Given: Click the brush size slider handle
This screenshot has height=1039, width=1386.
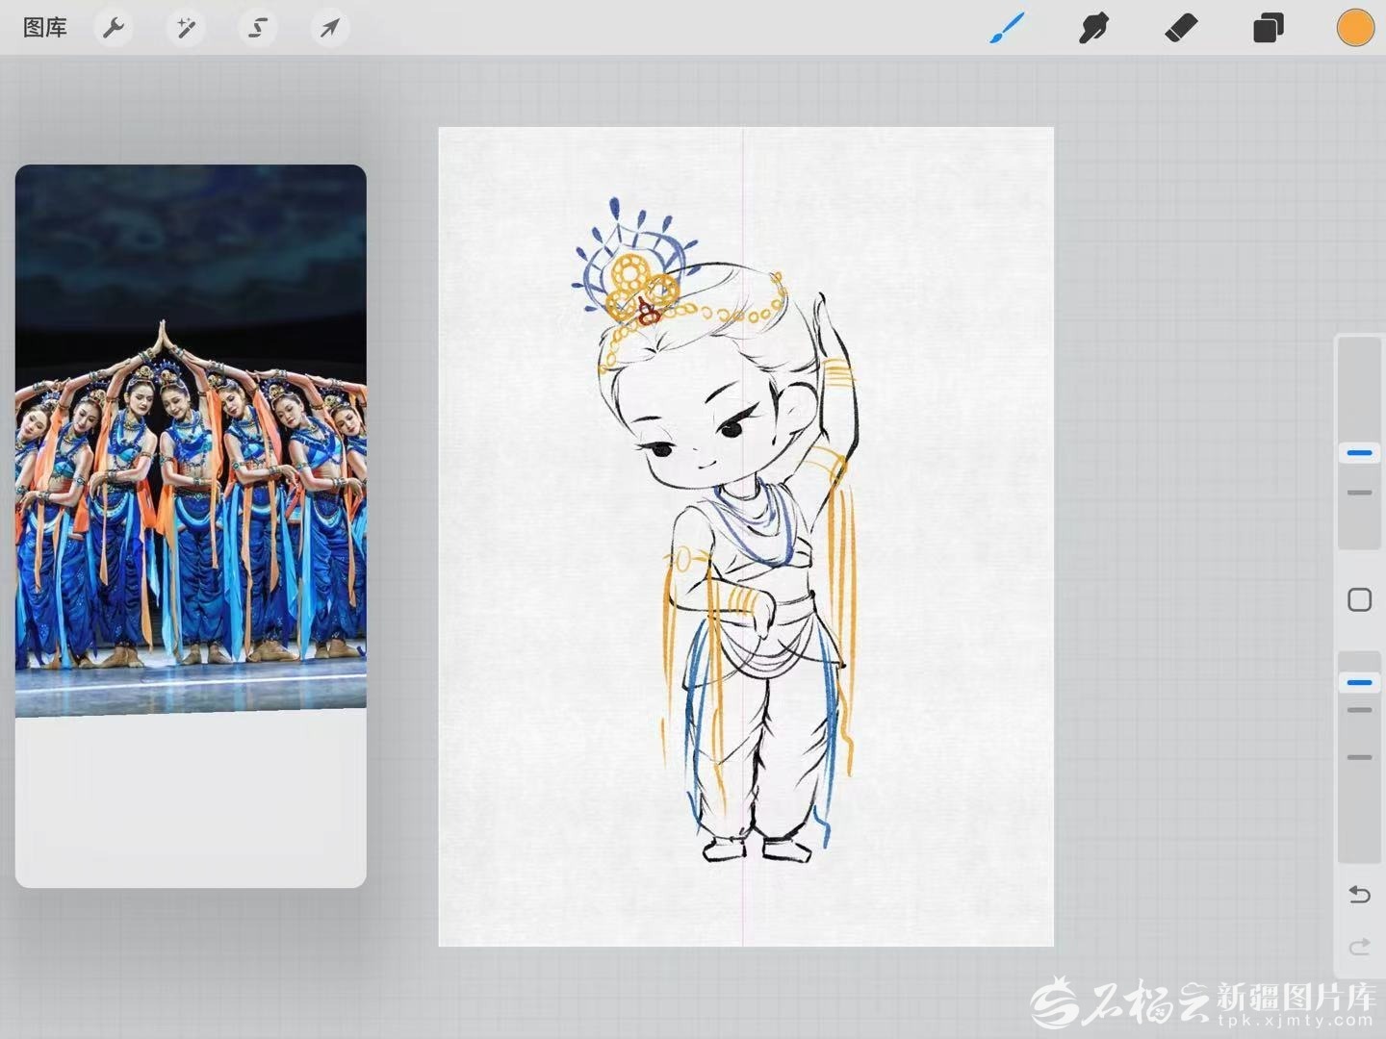Looking at the screenshot, I should (x=1359, y=452).
